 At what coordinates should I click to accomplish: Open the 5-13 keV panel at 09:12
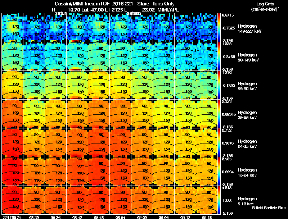(185, 200)
